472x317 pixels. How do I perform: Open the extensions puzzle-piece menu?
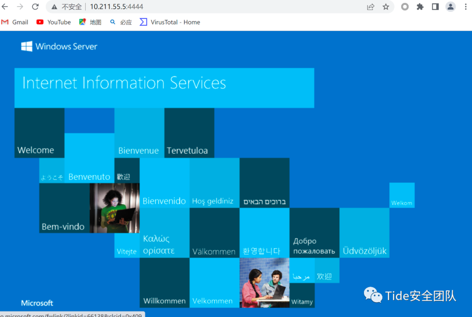point(420,7)
